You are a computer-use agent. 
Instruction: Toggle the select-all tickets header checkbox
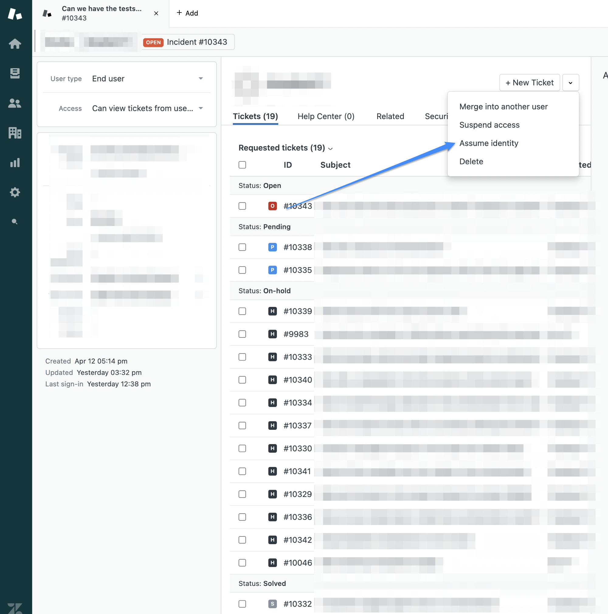click(242, 165)
